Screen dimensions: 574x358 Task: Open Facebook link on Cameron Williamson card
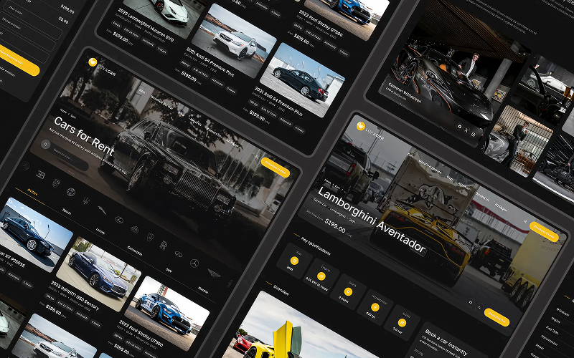(x=459, y=127)
